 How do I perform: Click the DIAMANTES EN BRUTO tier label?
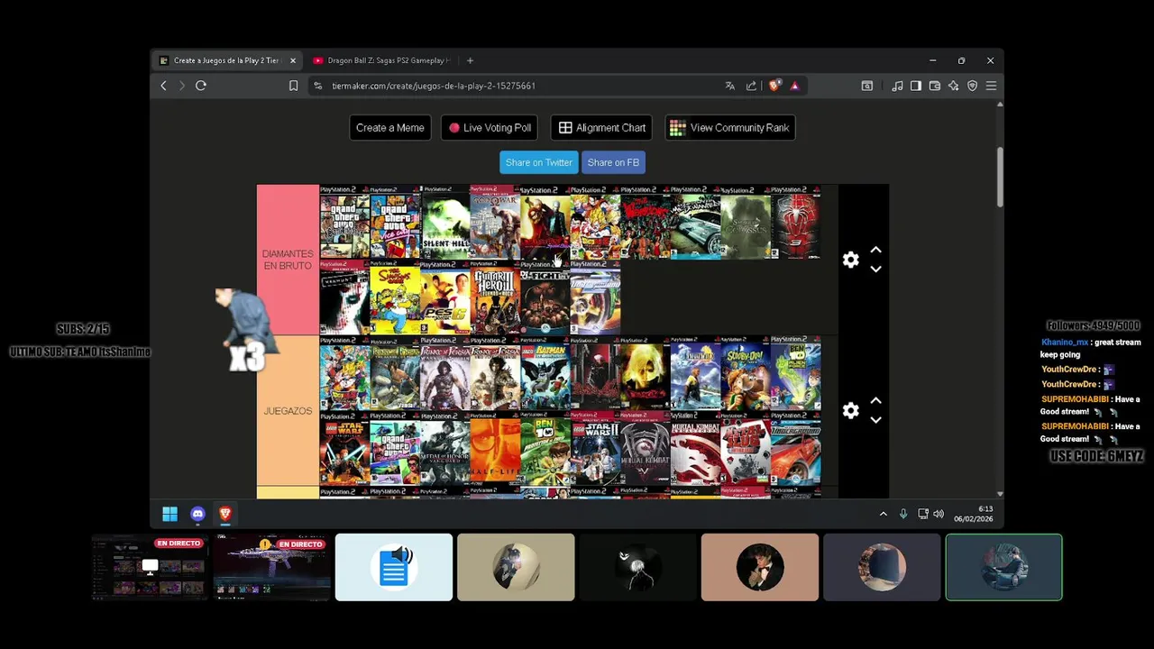point(288,260)
